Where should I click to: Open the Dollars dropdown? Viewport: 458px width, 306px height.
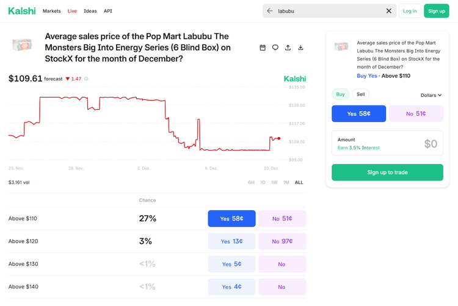tap(431, 95)
